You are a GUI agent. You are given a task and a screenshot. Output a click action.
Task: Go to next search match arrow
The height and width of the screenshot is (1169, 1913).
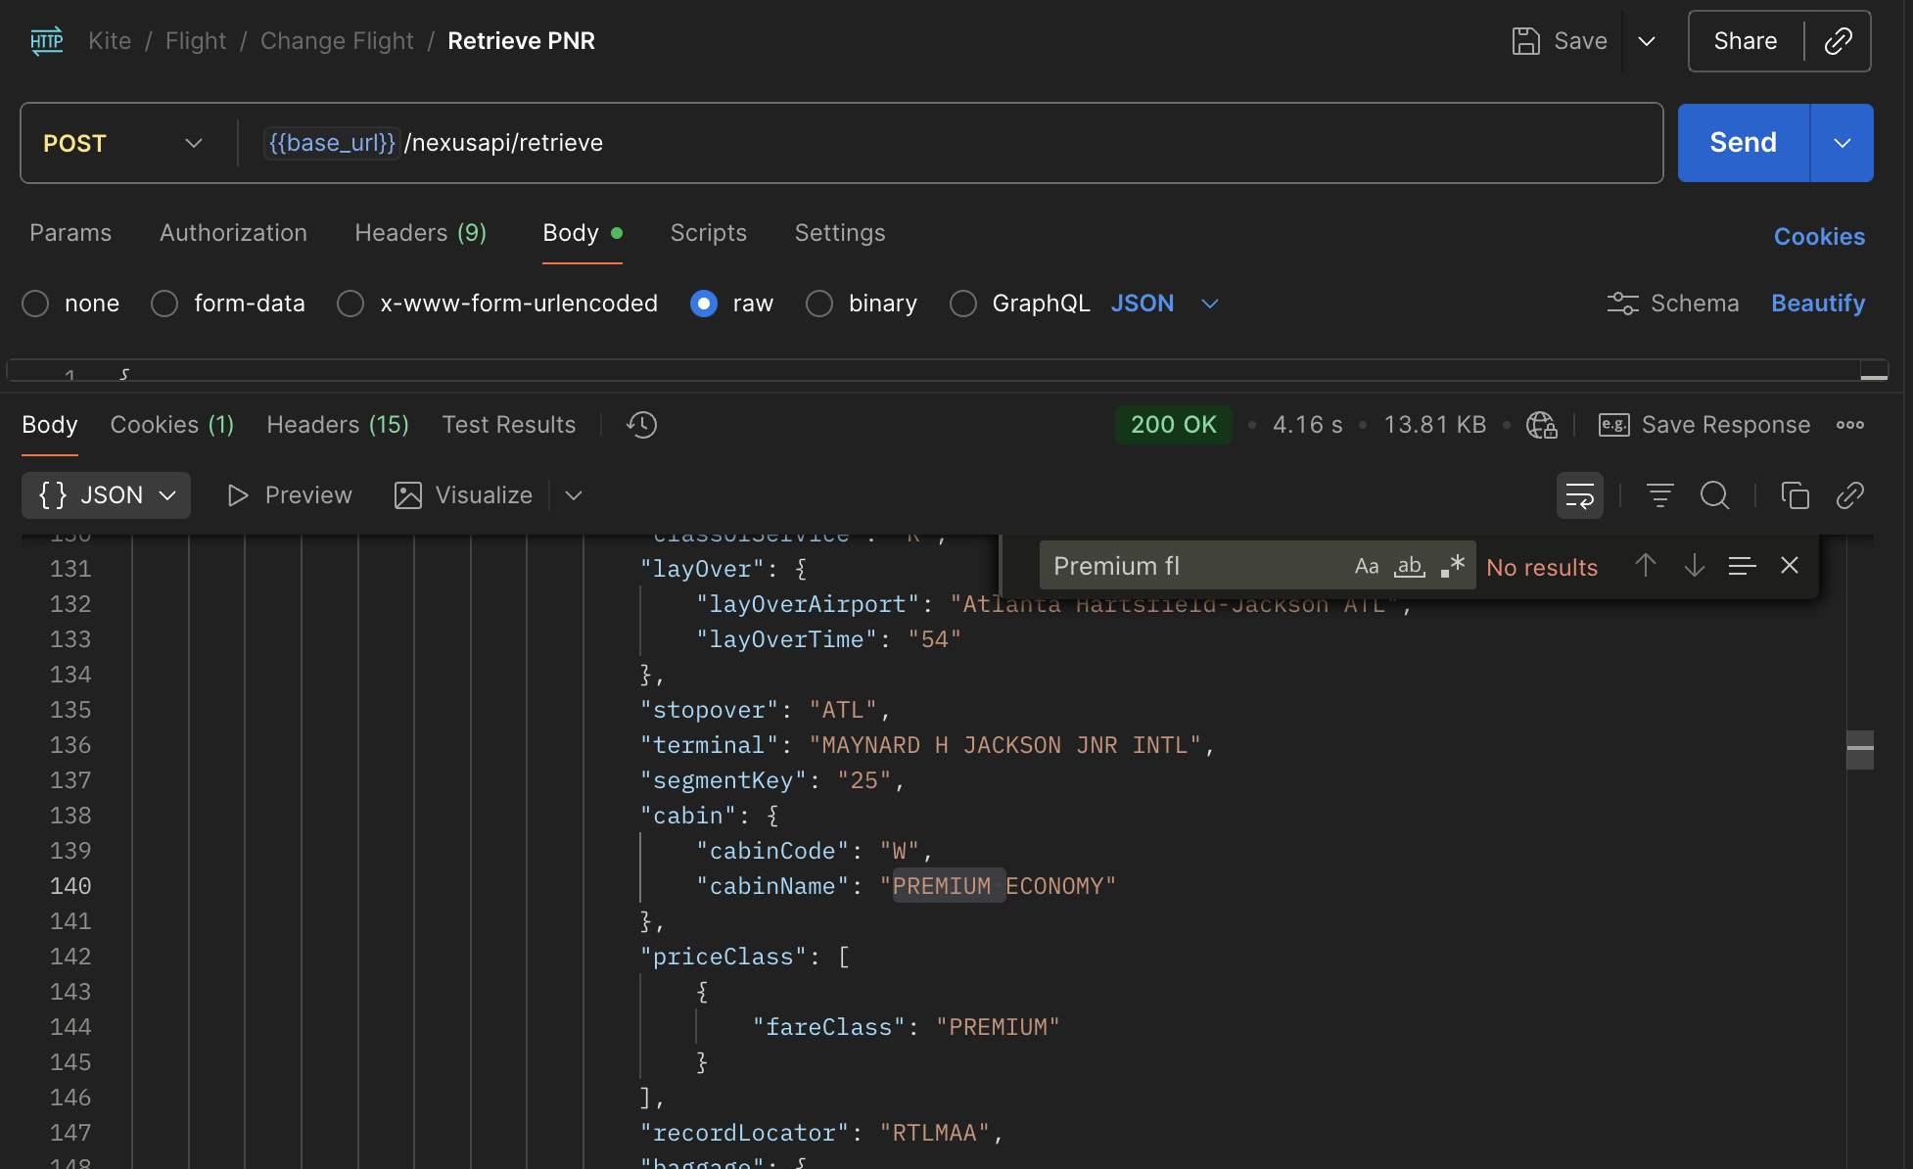pos(1694,566)
